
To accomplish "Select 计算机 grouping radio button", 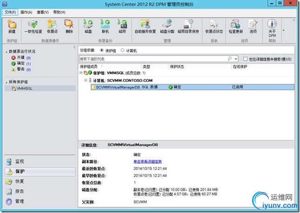I will 123,50.
